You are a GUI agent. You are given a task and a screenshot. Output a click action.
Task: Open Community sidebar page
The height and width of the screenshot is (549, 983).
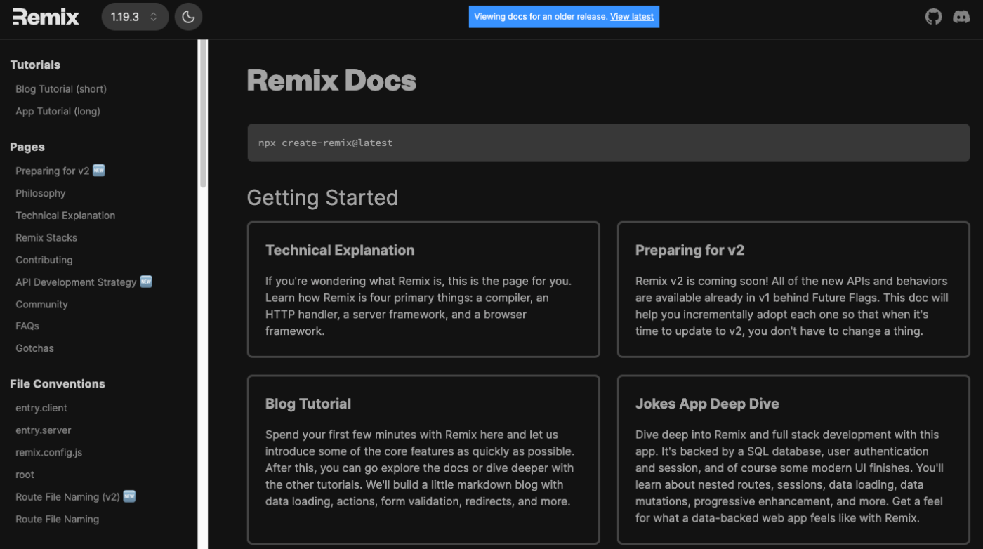point(41,304)
